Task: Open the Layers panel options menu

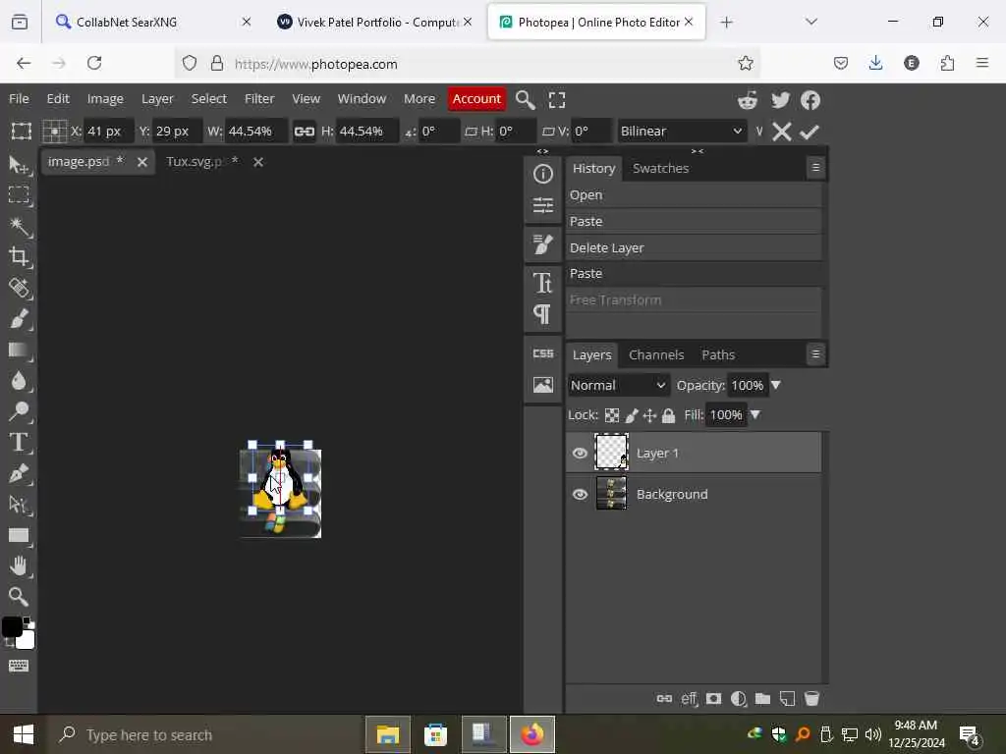Action: pyautogui.click(x=815, y=353)
